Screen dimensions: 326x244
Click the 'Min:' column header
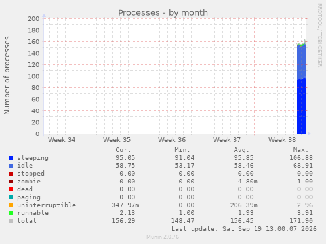click(182, 150)
